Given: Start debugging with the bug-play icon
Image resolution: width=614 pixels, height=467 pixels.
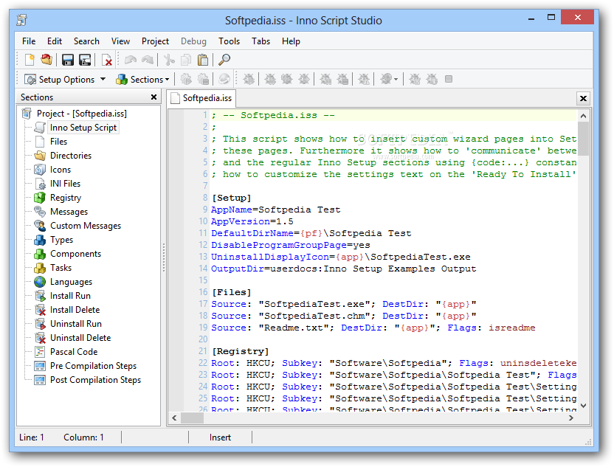Looking at the screenshot, I should click(x=249, y=80).
